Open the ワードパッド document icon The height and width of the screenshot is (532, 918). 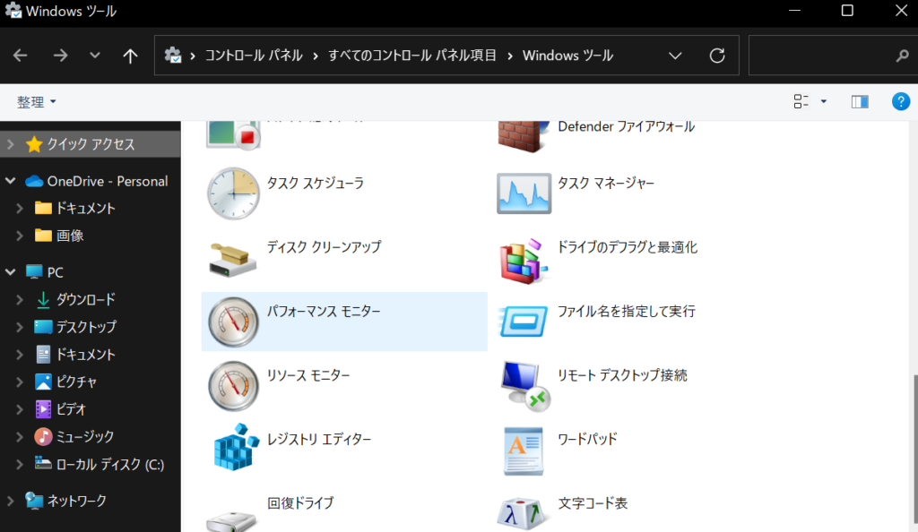(524, 450)
